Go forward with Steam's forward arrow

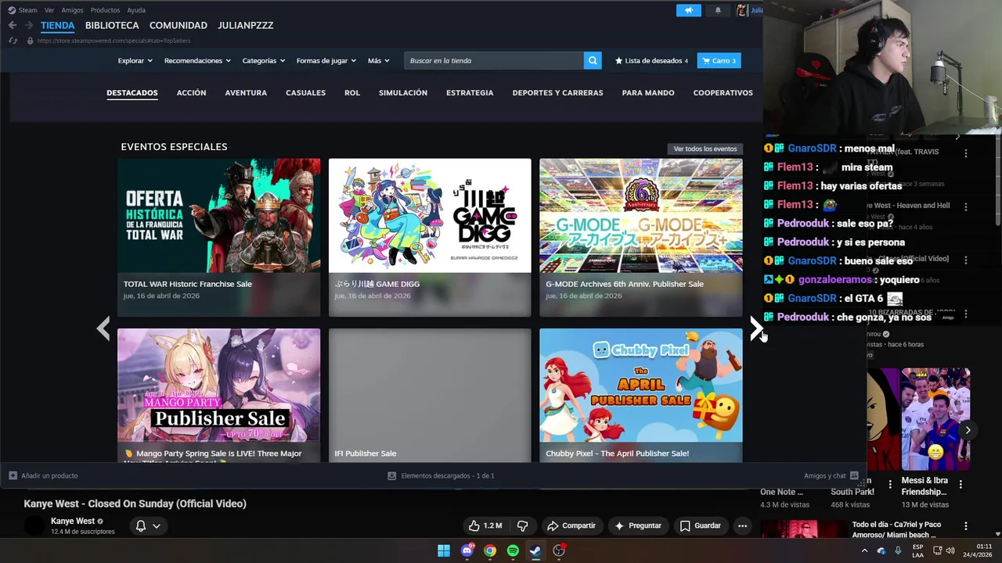pyautogui.click(x=29, y=25)
